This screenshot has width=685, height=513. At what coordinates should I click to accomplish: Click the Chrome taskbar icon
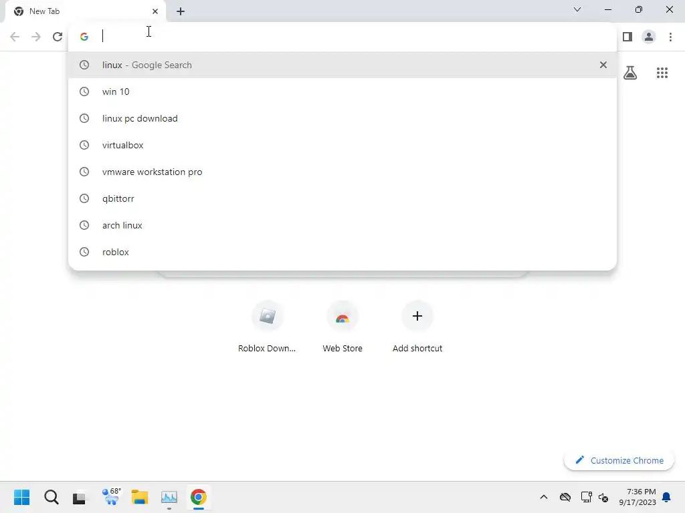[198, 497]
